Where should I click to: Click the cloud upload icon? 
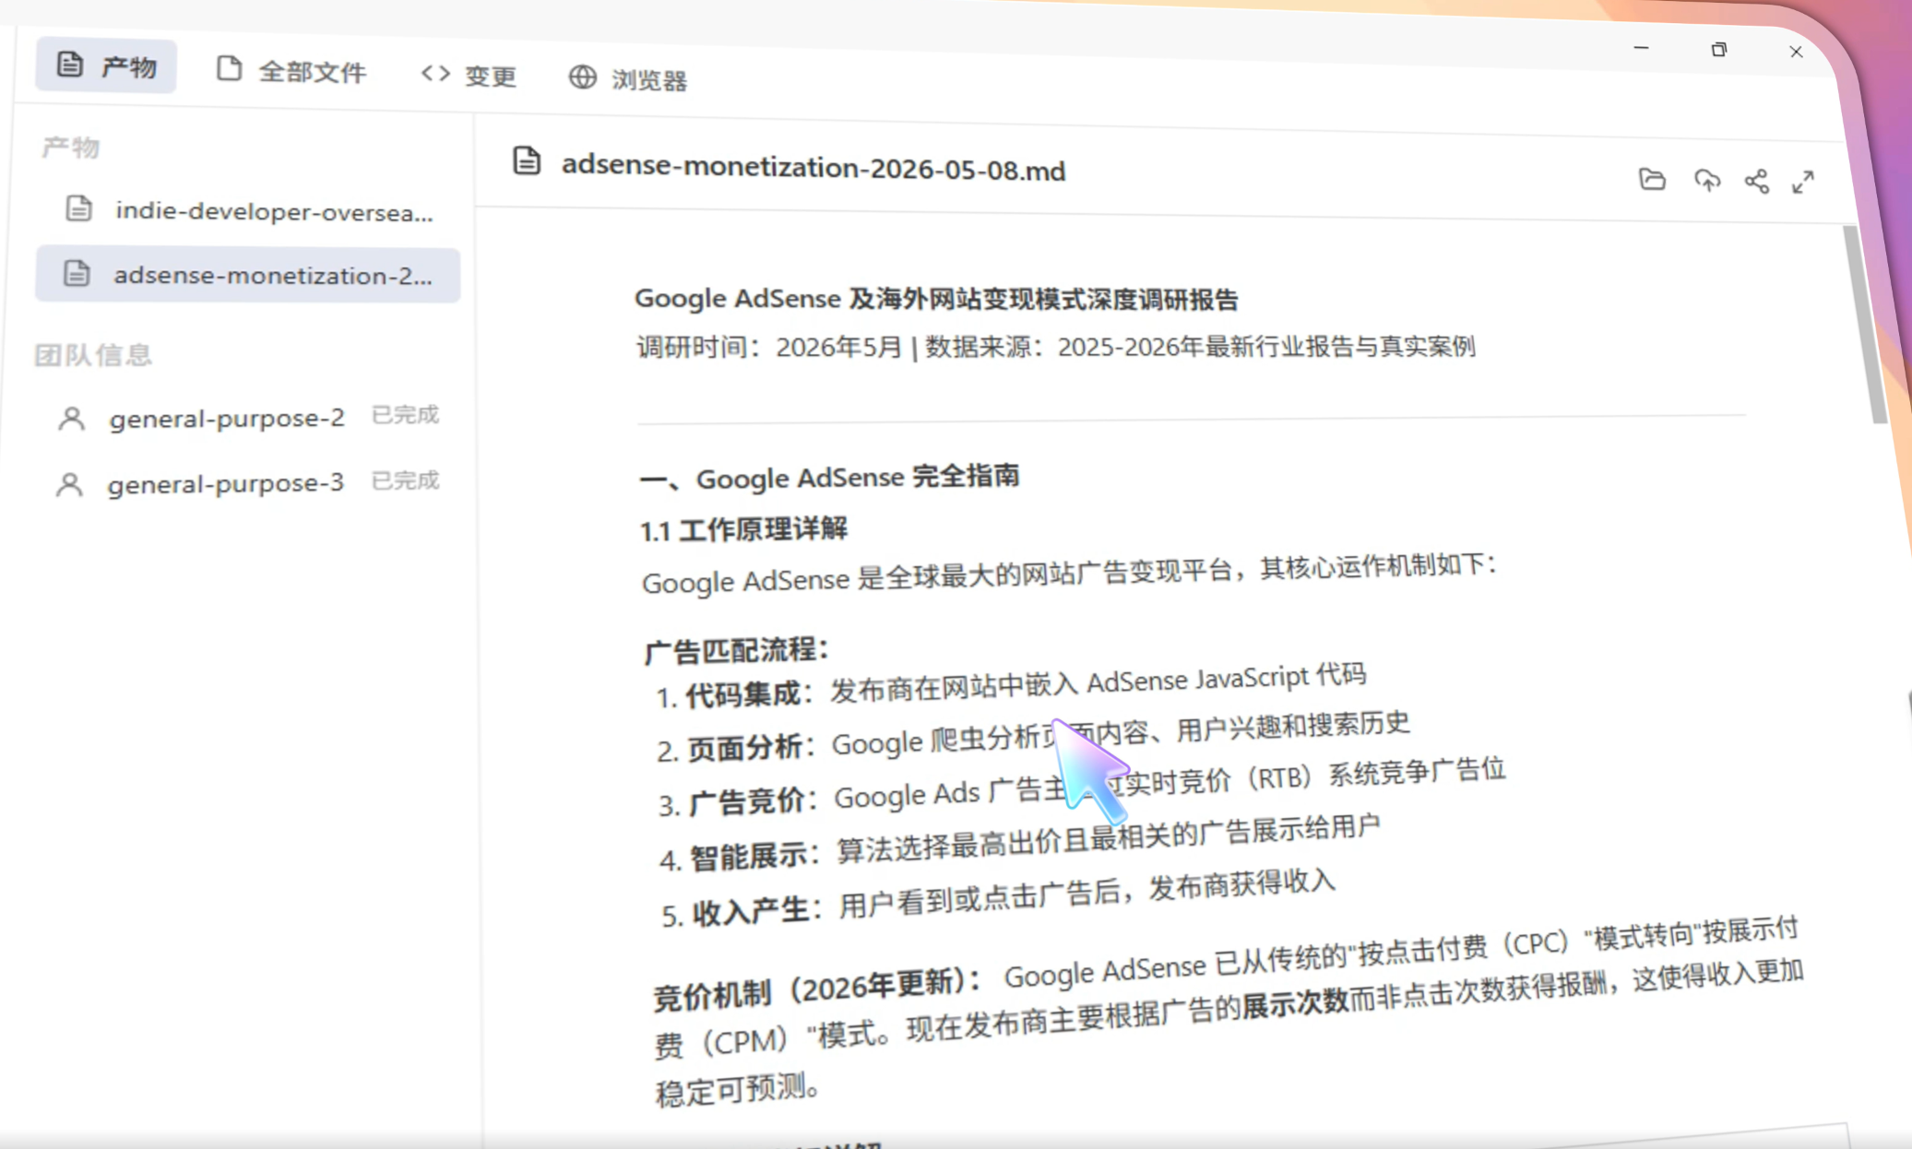tap(1707, 181)
